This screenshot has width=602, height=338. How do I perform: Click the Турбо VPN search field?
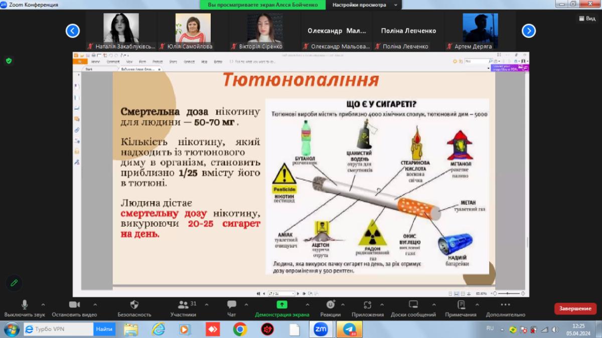tap(58, 329)
